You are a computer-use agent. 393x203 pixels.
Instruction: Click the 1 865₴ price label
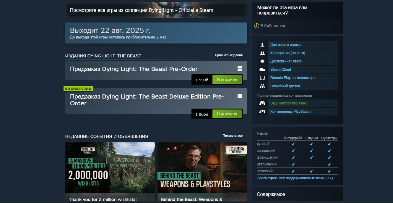(202, 114)
